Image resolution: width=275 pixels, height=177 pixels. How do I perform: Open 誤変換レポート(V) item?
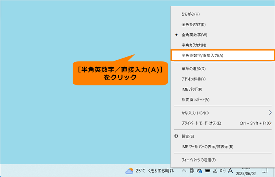pyautogui.click(x=222, y=100)
